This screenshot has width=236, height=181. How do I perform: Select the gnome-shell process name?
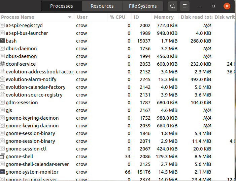click(19, 157)
